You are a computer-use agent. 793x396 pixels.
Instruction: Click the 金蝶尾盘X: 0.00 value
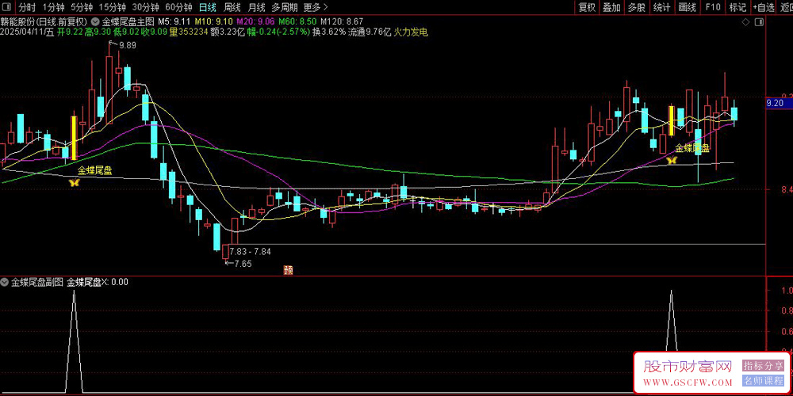coord(98,283)
